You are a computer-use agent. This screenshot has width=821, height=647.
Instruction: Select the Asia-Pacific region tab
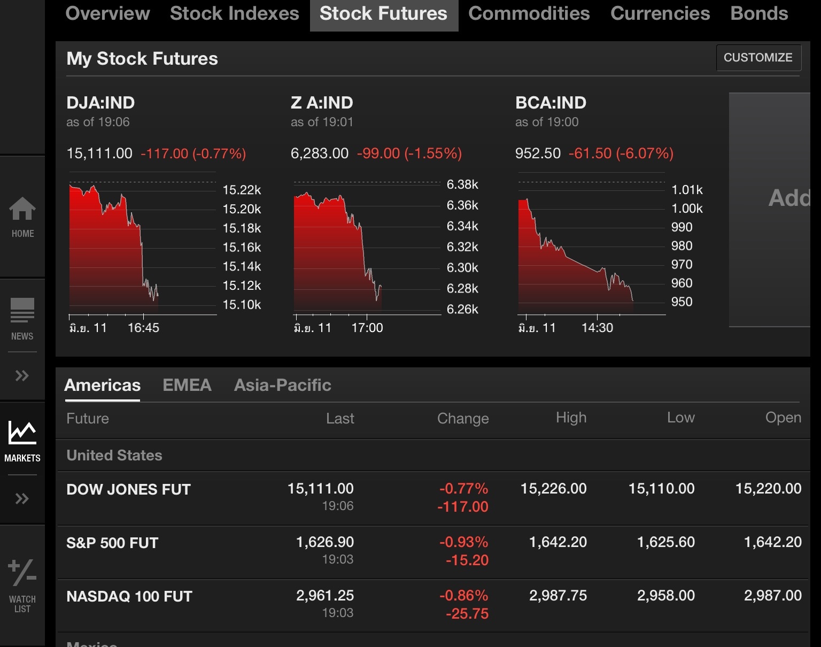tap(283, 385)
